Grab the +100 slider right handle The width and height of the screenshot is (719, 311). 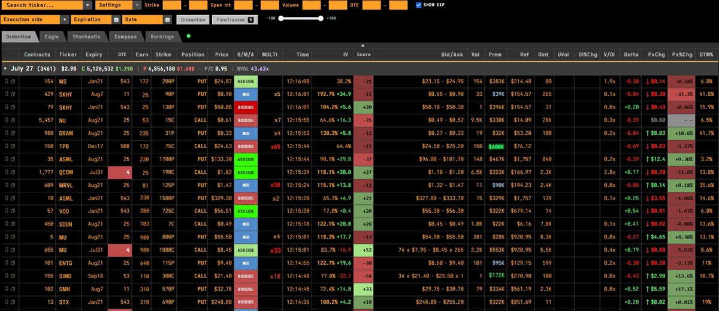322,18
